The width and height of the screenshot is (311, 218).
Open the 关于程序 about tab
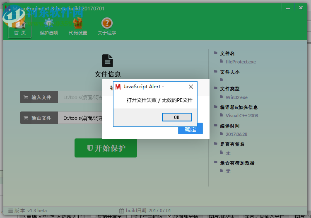107,27
